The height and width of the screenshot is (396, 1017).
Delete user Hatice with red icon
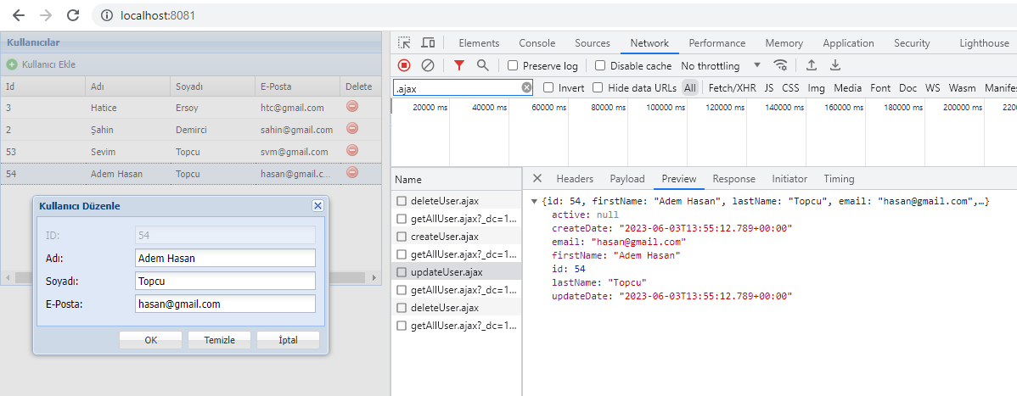(x=353, y=106)
